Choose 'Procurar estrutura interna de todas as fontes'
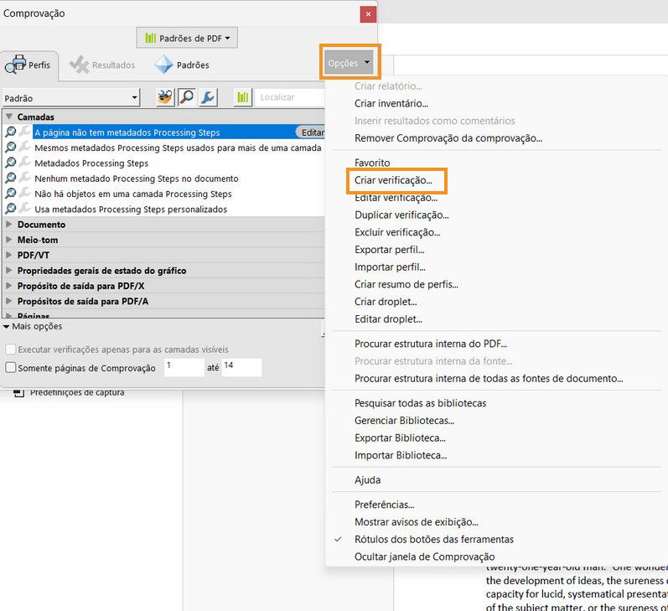 pos(489,379)
